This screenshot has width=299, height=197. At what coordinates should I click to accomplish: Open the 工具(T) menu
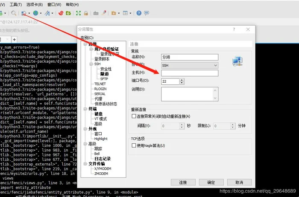coord(15,4)
